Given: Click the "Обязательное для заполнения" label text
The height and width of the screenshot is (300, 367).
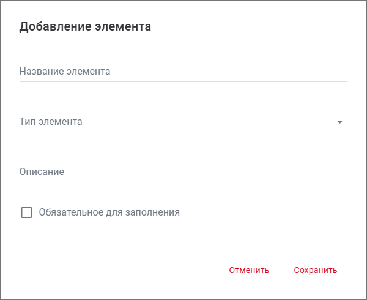Looking at the screenshot, I should point(109,212).
